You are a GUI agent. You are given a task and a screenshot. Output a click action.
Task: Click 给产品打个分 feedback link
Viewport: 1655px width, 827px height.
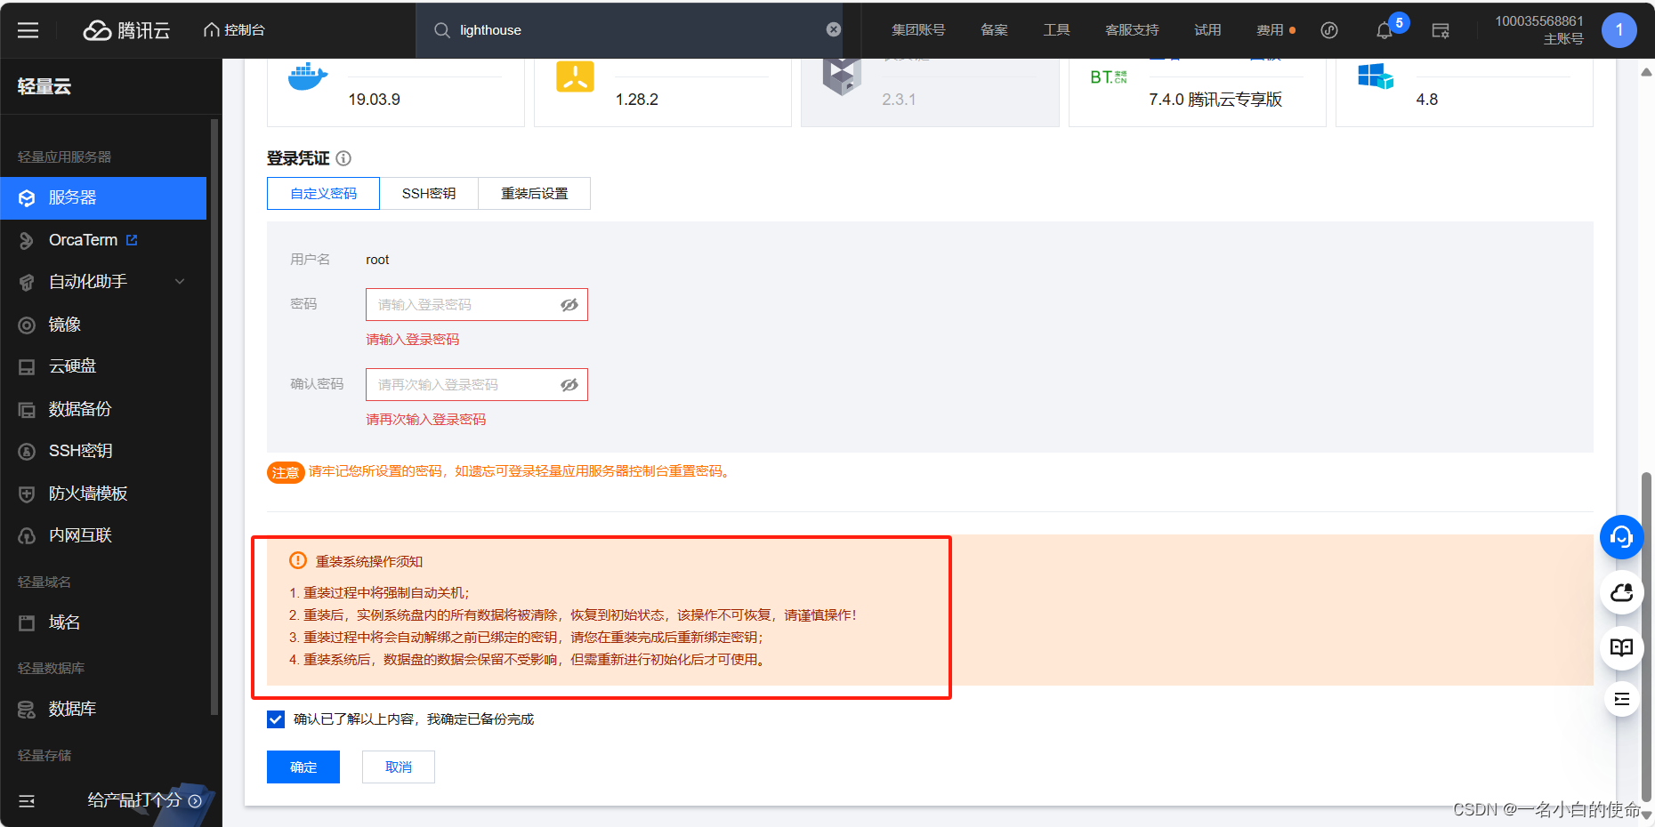coord(144,800)
